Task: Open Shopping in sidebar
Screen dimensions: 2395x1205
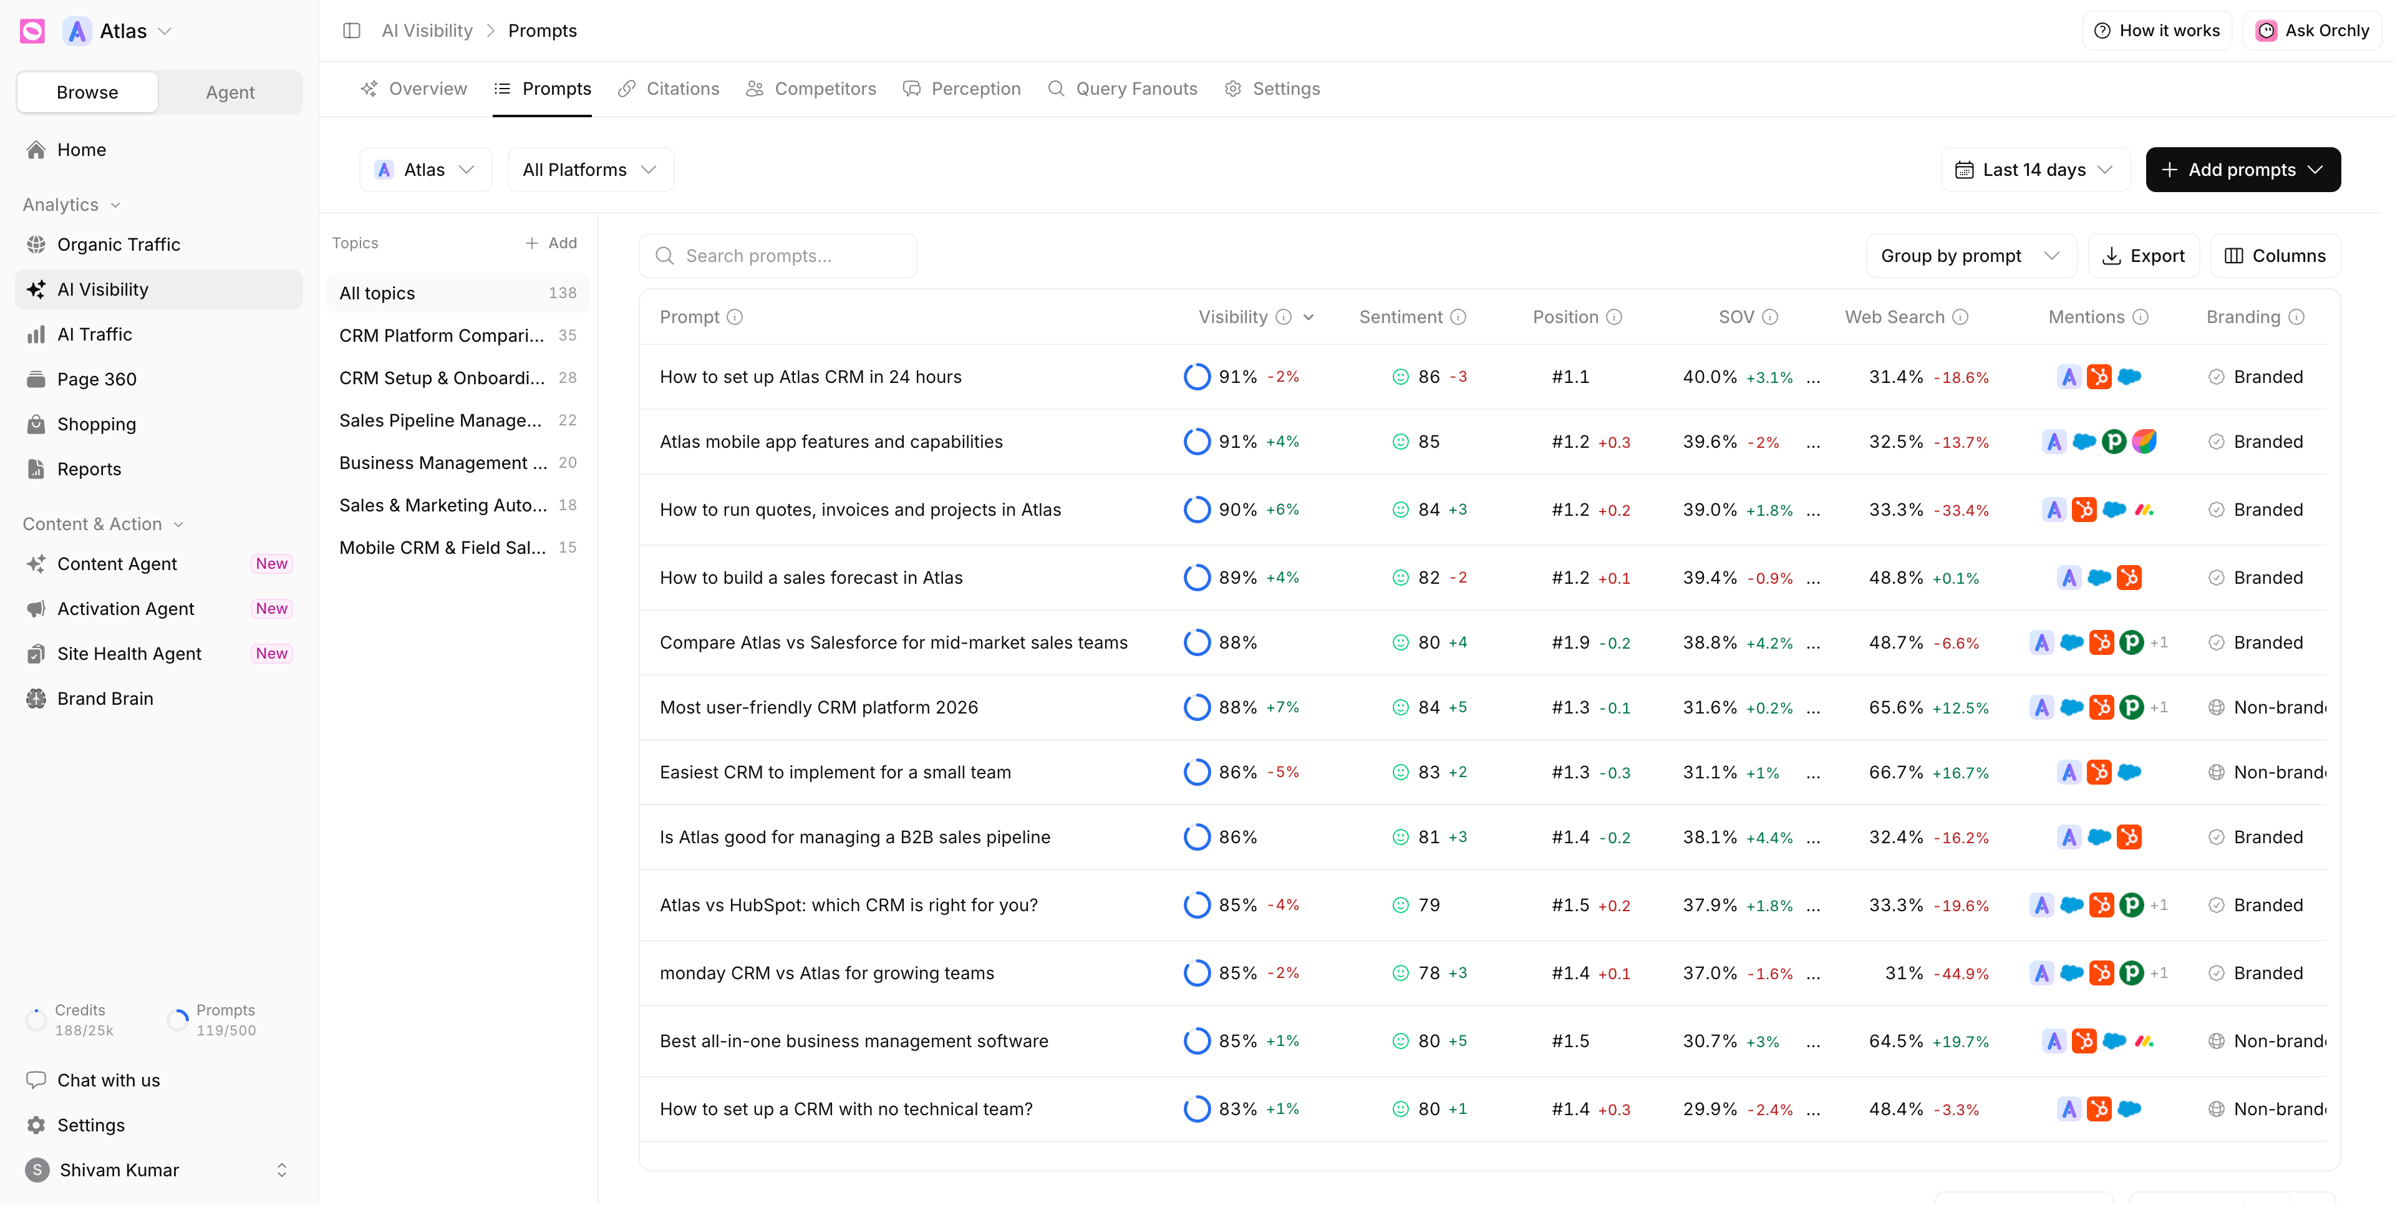Action: 159,424
